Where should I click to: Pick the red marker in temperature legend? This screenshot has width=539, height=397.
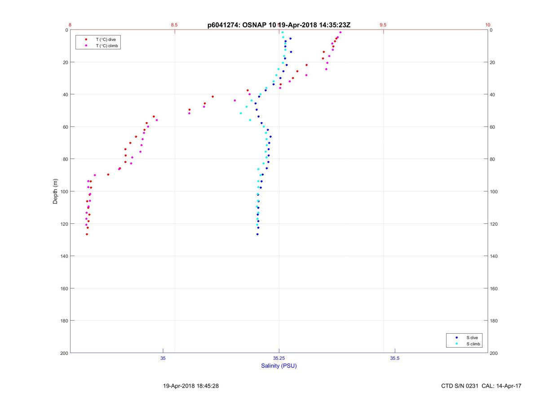click(86, 39)
